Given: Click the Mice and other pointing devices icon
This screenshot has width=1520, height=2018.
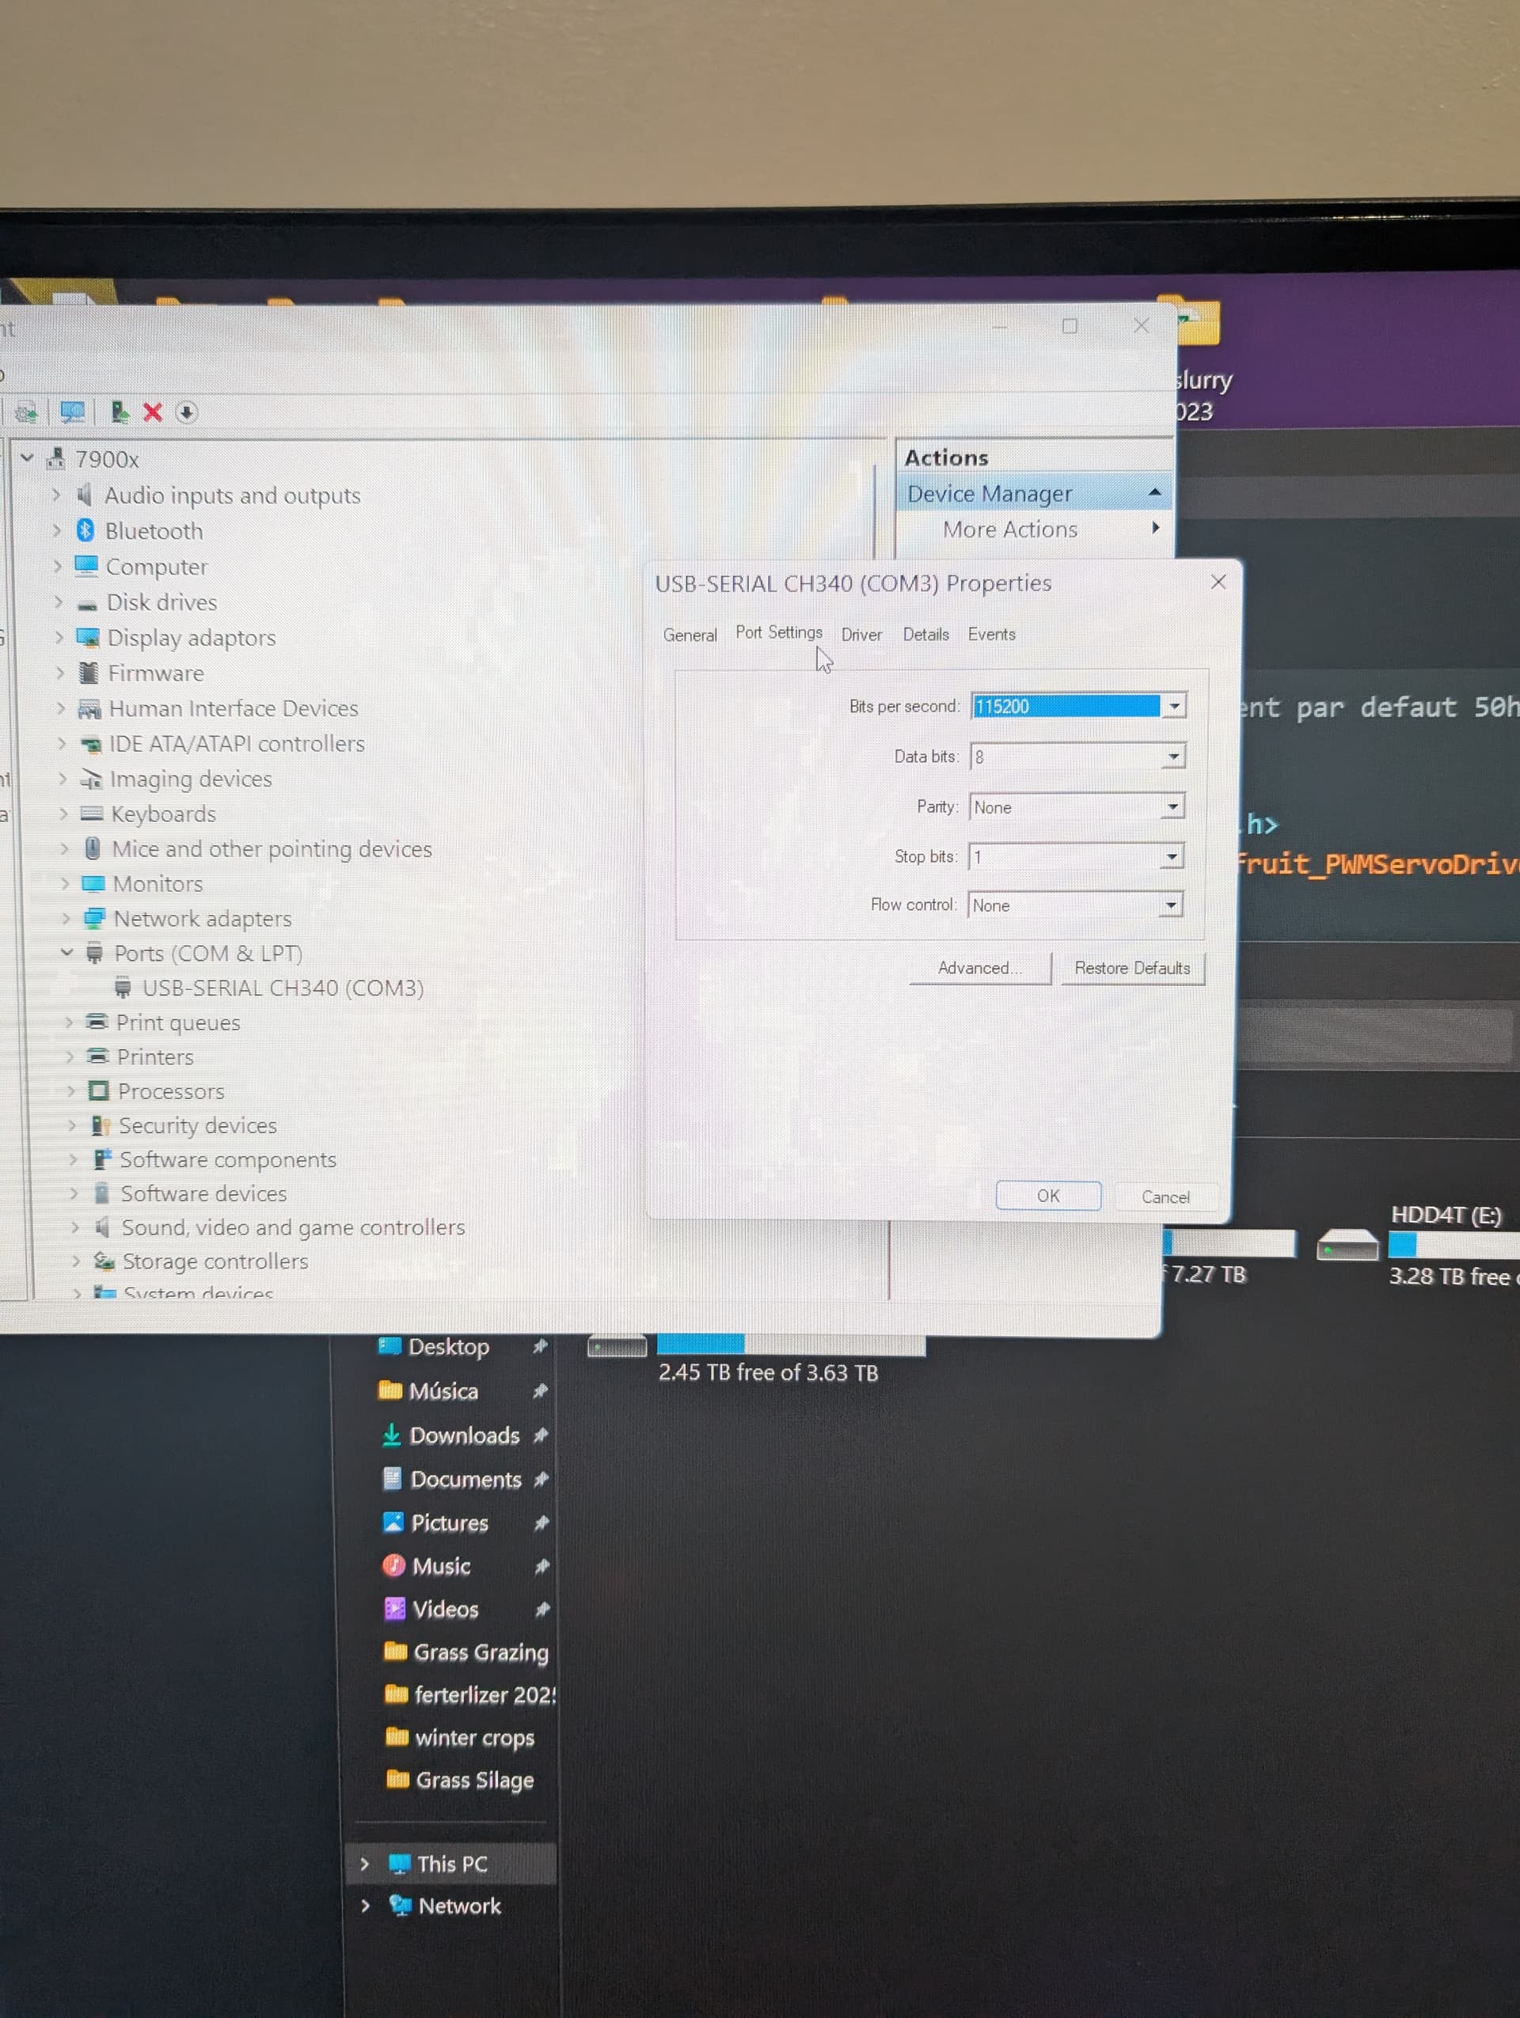Looking at the screenshot, I should [x=92, y=848].
